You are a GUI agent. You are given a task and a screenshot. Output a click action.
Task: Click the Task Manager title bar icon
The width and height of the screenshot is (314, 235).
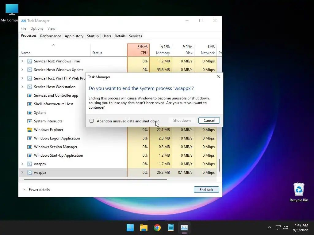[x=23, y=21]
